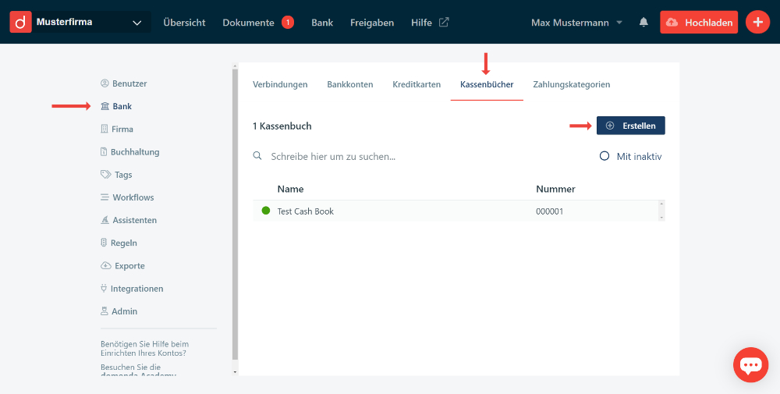Open the Hilfe external link
Viewport: 780px width, 394px height.
coord(430,23)
